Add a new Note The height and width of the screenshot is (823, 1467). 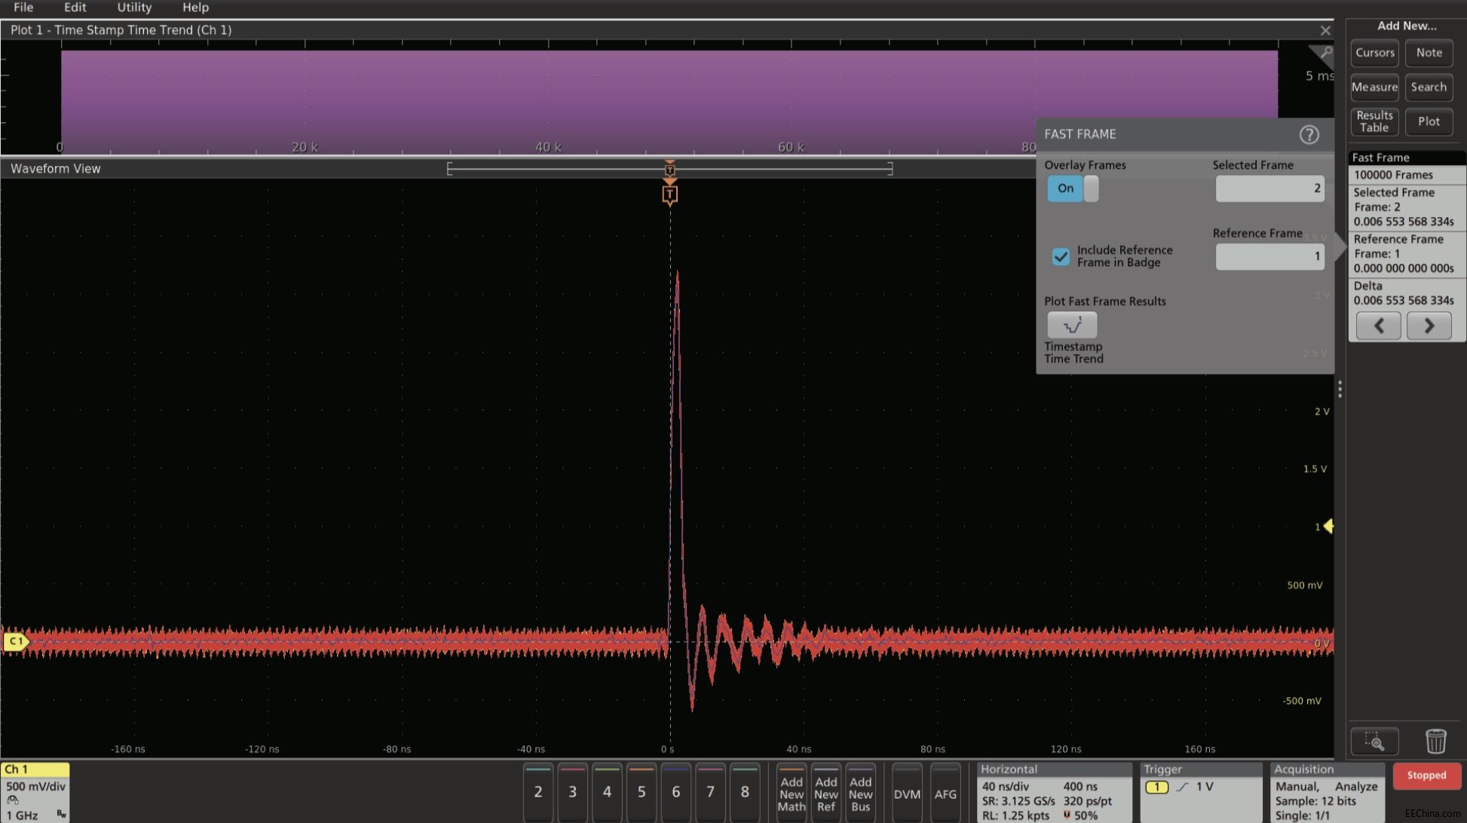[x=1429, y=53]
